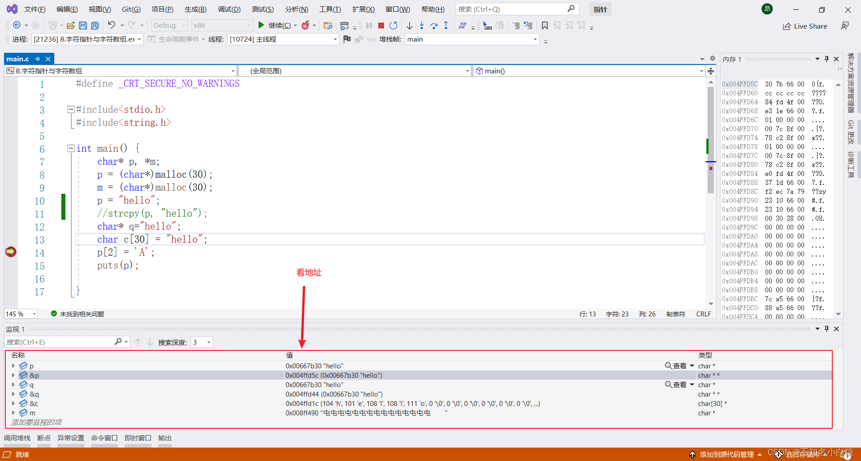The image size is (861, 461).
Task: Save current file with the single disk icon
Action: [x=83, y=26]
